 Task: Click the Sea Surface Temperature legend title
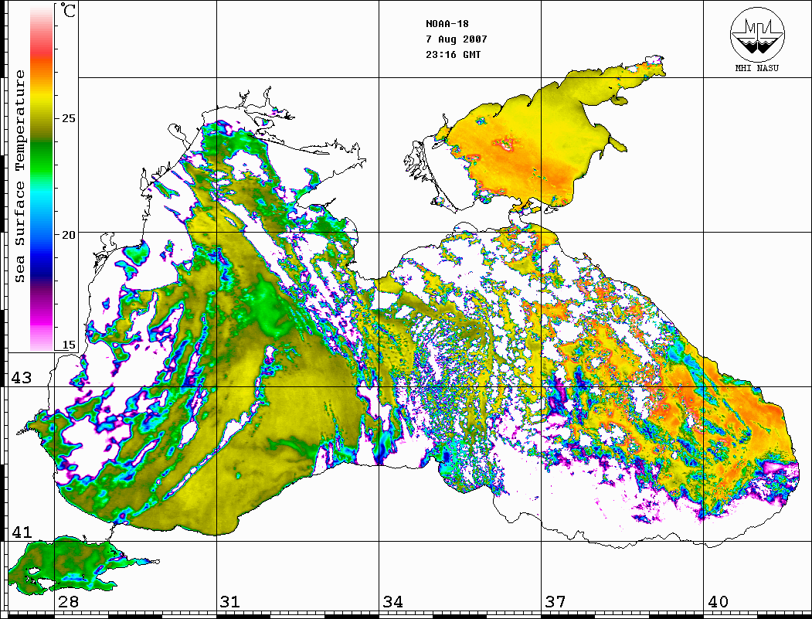pyautogui.click(x=19, y=176)
